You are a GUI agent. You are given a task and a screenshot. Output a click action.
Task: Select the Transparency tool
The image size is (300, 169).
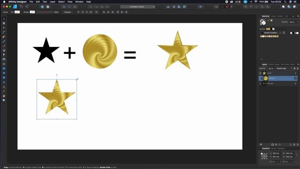click(4, 55)
